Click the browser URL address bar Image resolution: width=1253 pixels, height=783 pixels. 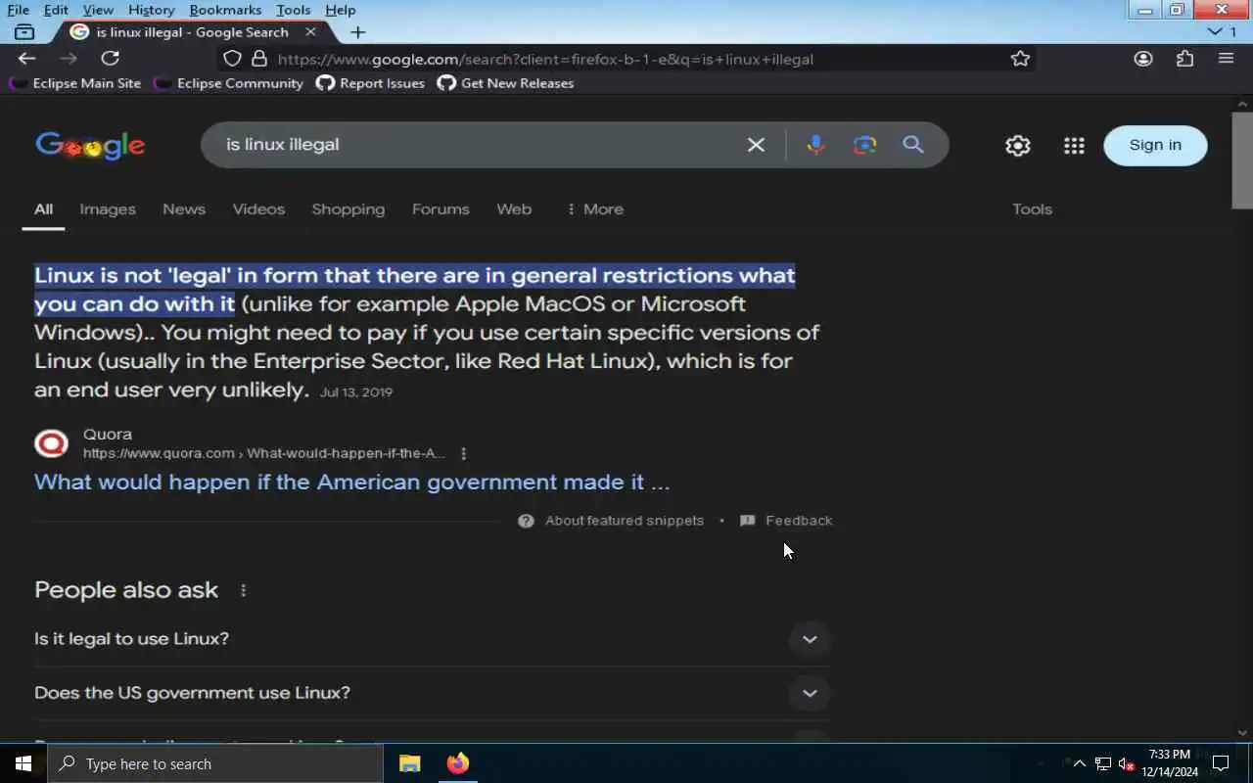[626, 59]
